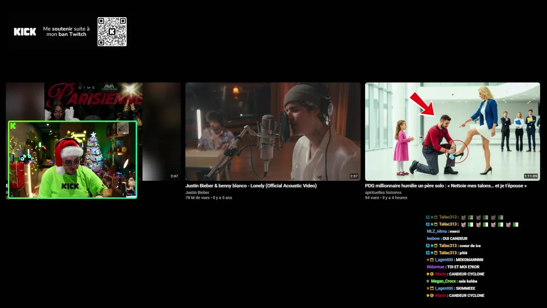This screenshot has width=547, height=308.
Task: Open the 'spirituelles histoires' channel link
Action: click(383, 192)
